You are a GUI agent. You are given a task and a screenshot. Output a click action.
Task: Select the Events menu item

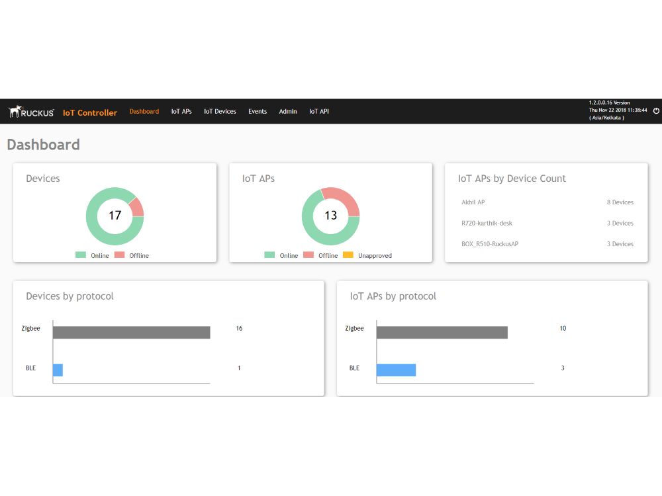[x=258, y=111]
